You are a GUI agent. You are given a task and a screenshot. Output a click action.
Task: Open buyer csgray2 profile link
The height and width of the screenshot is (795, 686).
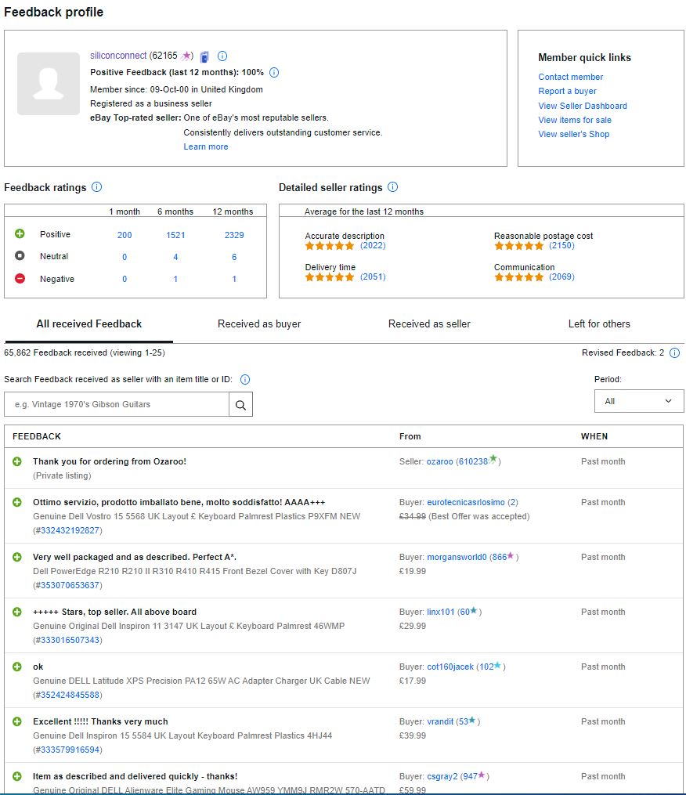coord(442,775)
